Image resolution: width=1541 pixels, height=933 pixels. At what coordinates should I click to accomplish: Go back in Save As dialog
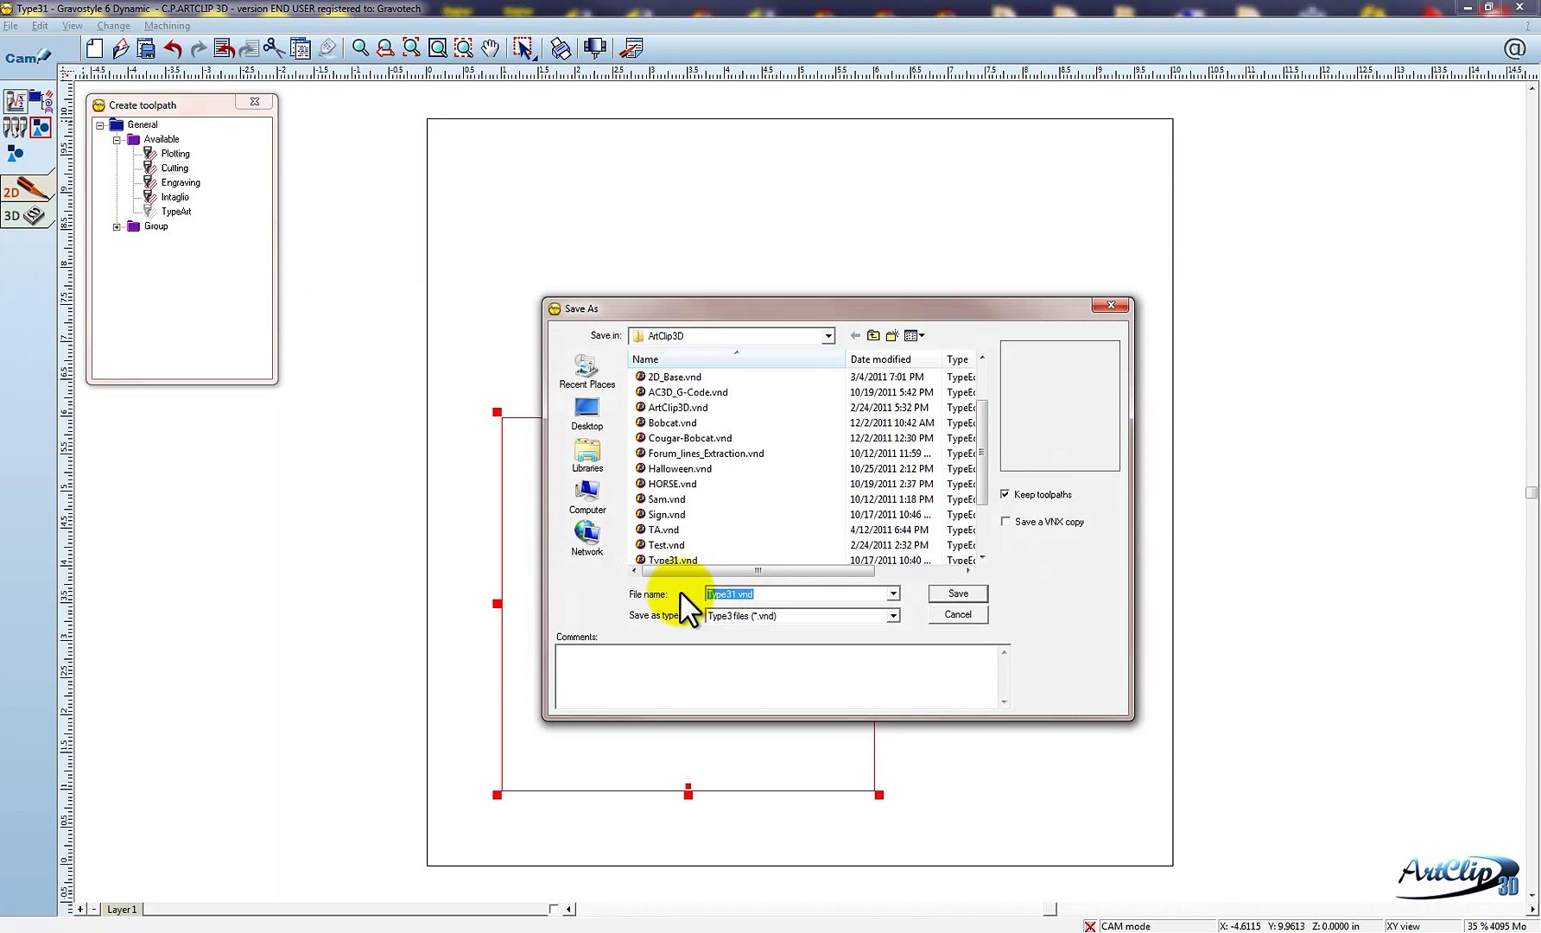pyautogui.click(x=855, y=336)
